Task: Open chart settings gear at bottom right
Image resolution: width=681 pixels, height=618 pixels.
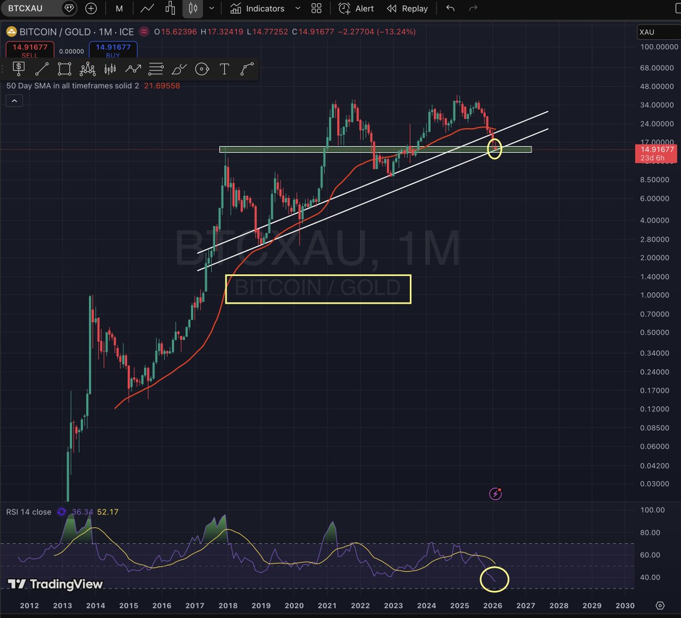Action: pyautogui.click(x=659, y=605)
